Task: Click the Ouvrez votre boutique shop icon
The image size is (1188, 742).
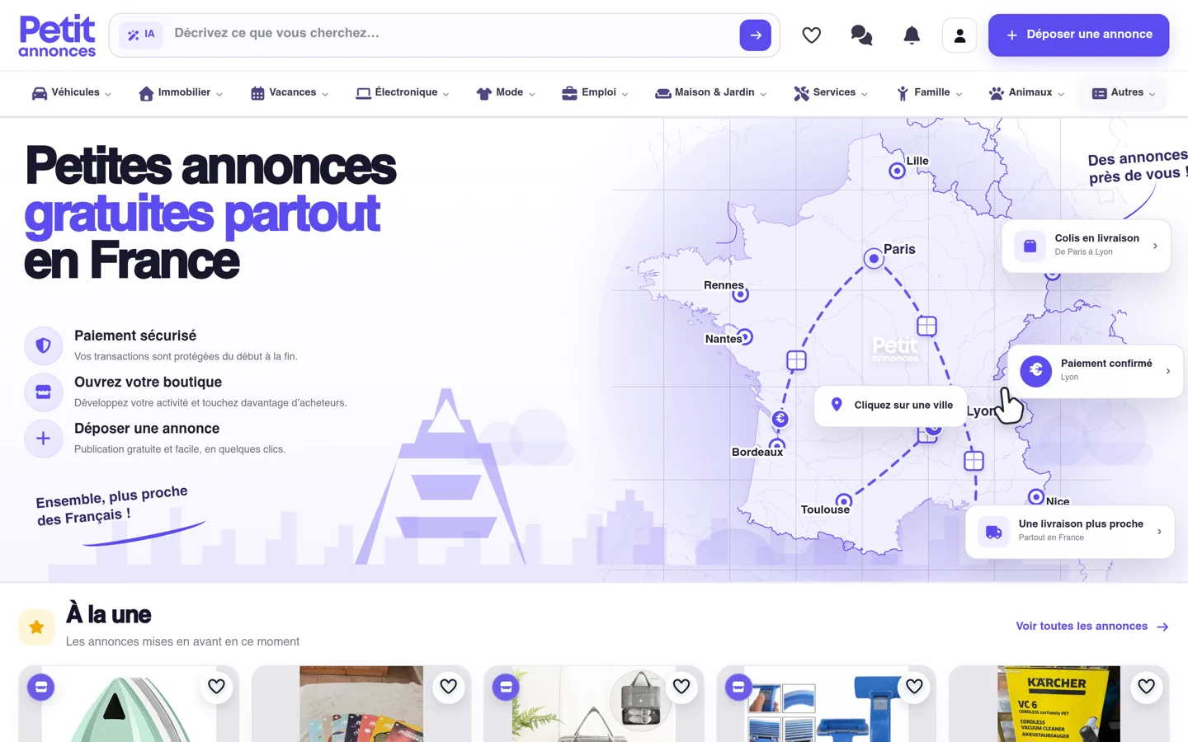Action: click(x=44, y=392)
